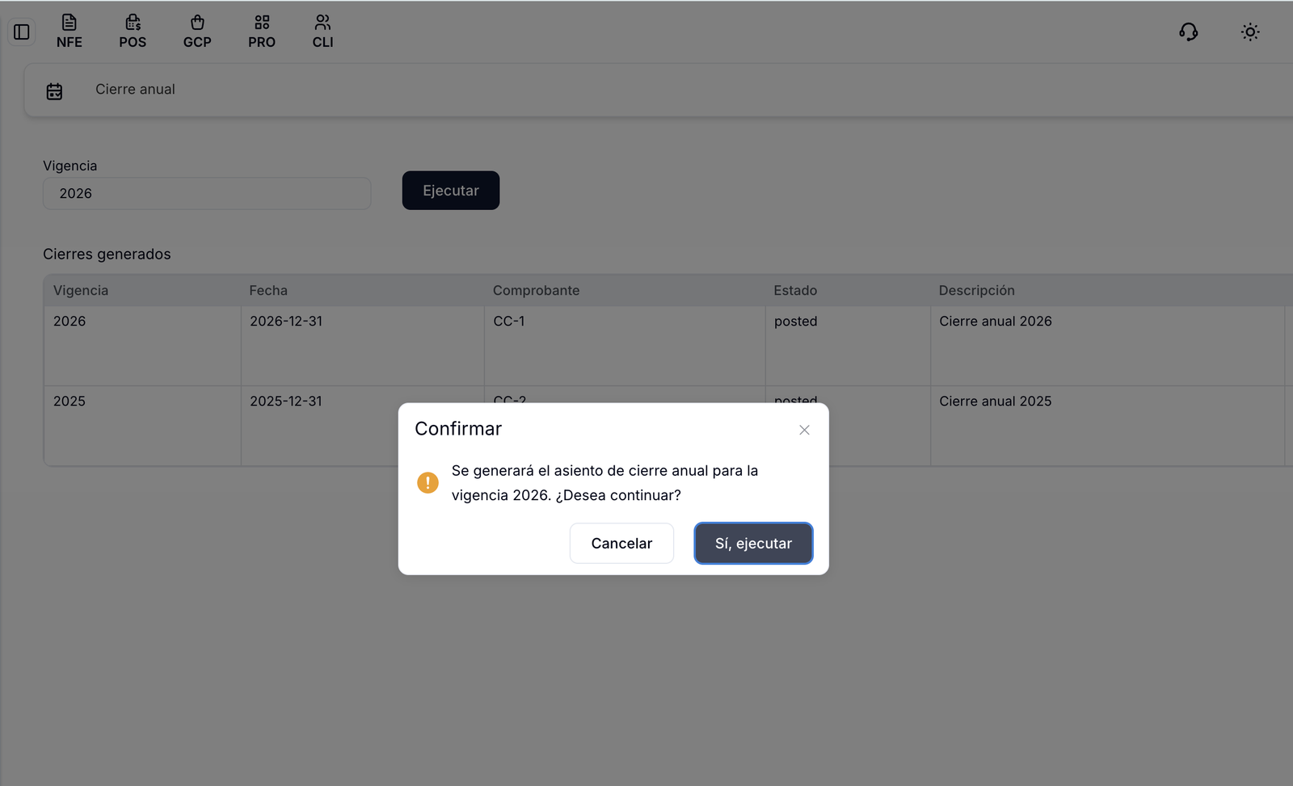Click the headset support icon
Screen dimensions: 1293x786
(x=1188, y=32)
